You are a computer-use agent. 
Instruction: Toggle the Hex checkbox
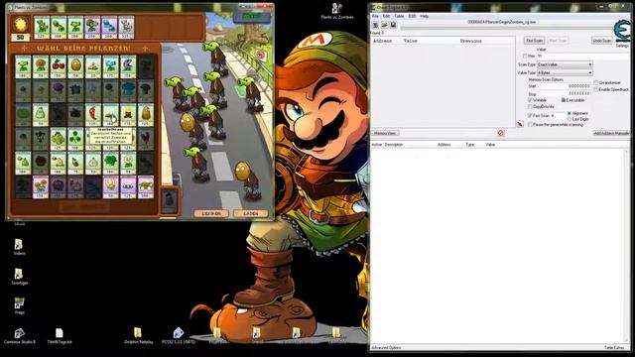point(525,56)
